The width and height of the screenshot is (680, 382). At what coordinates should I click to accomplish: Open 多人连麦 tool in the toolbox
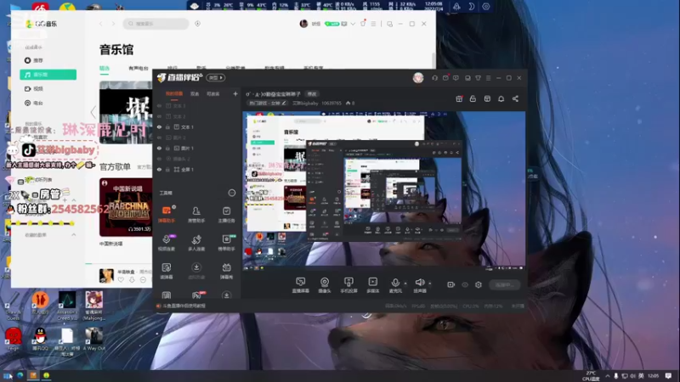click(x=196, y=243)
